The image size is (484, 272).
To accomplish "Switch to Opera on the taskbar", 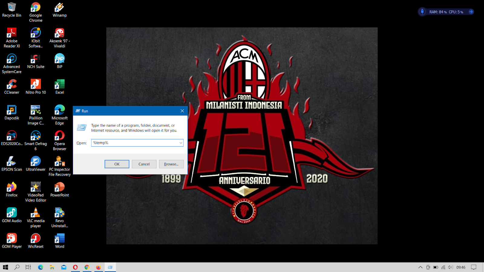I will click(75, 267).
